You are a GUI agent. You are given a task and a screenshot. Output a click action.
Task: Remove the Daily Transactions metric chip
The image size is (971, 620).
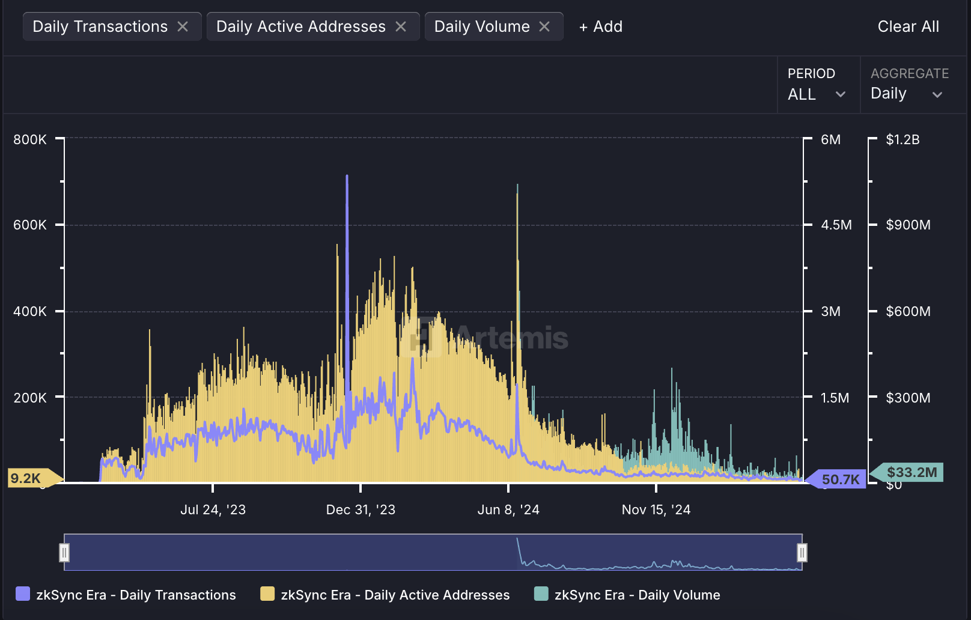[x=183, y=26]
